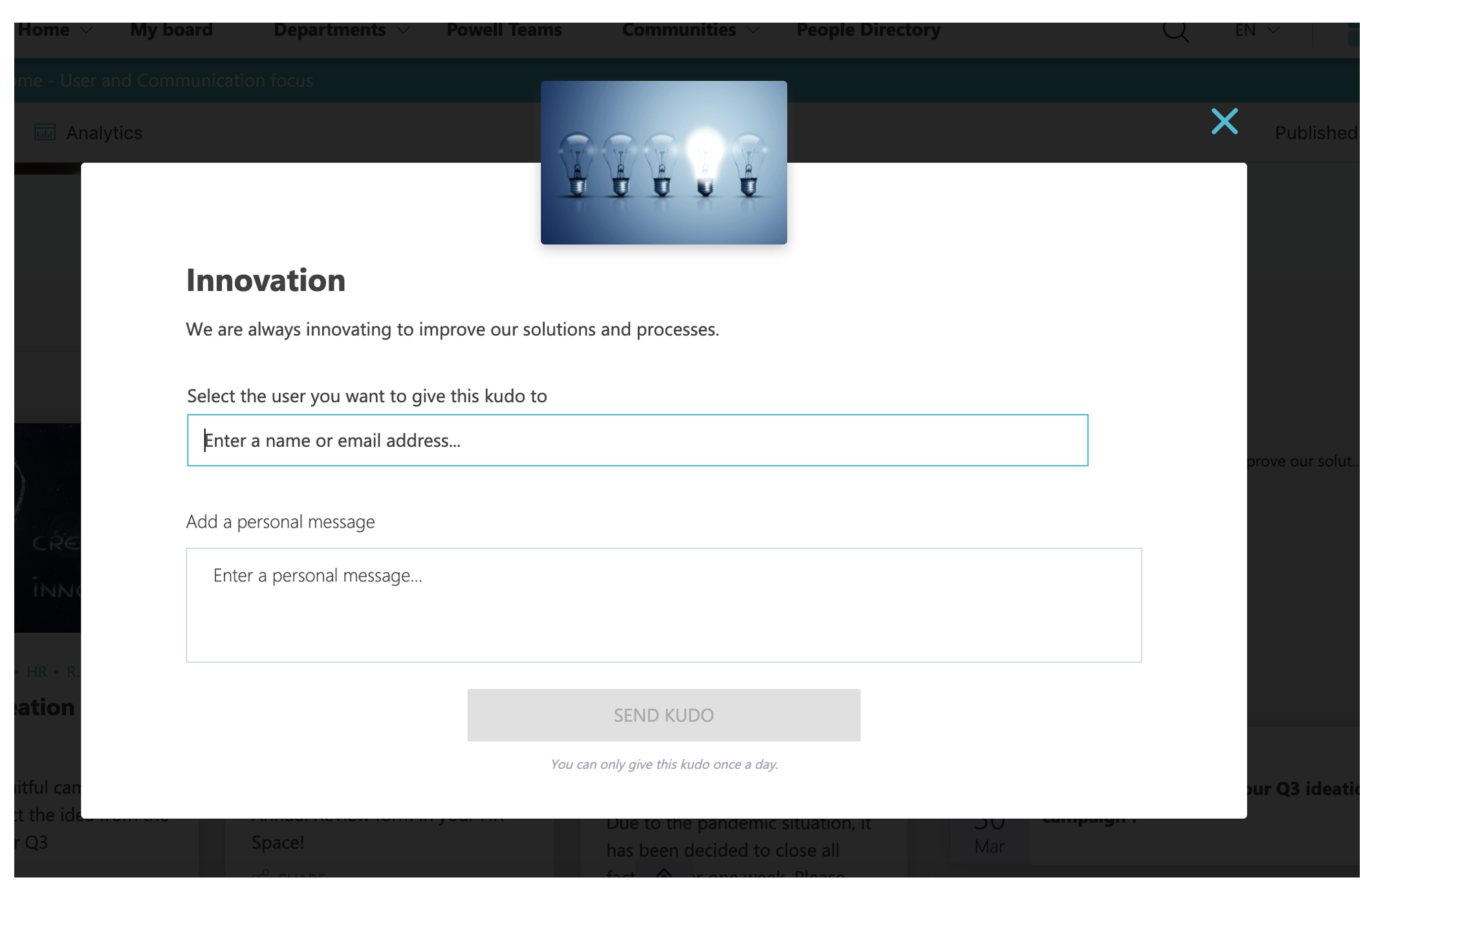
Task: Click the Published status label
Action: coord(1316,133)
